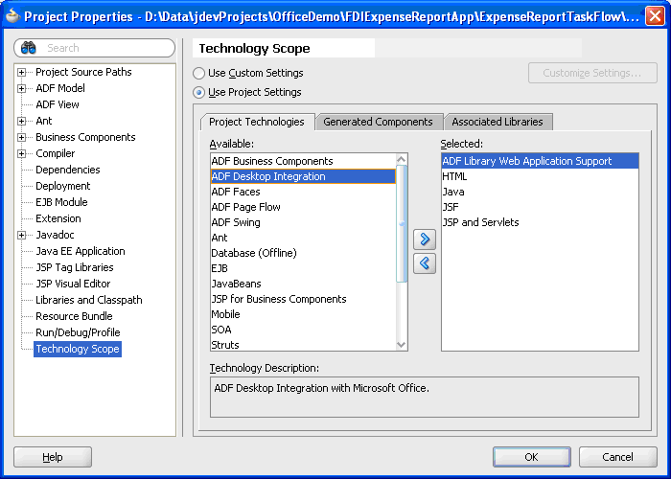
Task: Select JavaBeans in Available list
Action: click(x=304, y=284)
